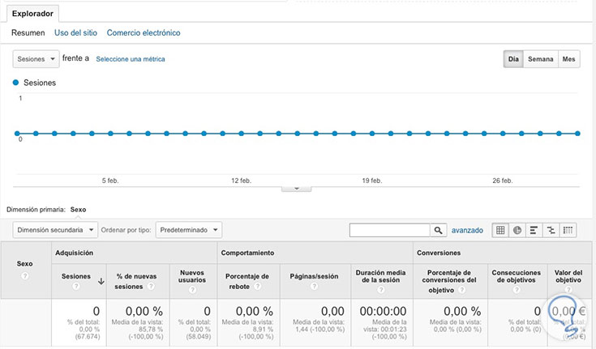The image size is (596, 349).
Task: Set graph interval to Semana
Action: (x=540, y=59)
